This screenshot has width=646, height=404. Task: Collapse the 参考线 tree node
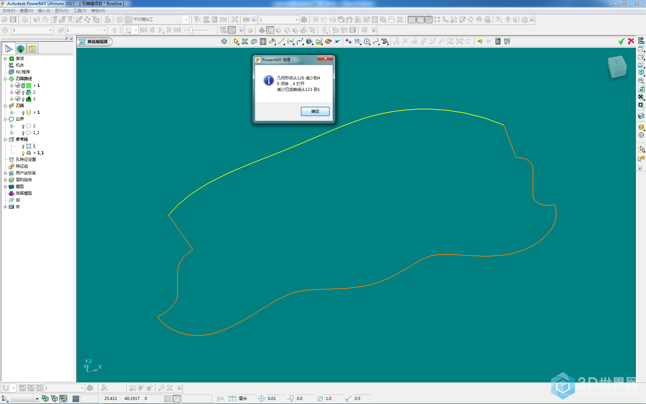5,139
